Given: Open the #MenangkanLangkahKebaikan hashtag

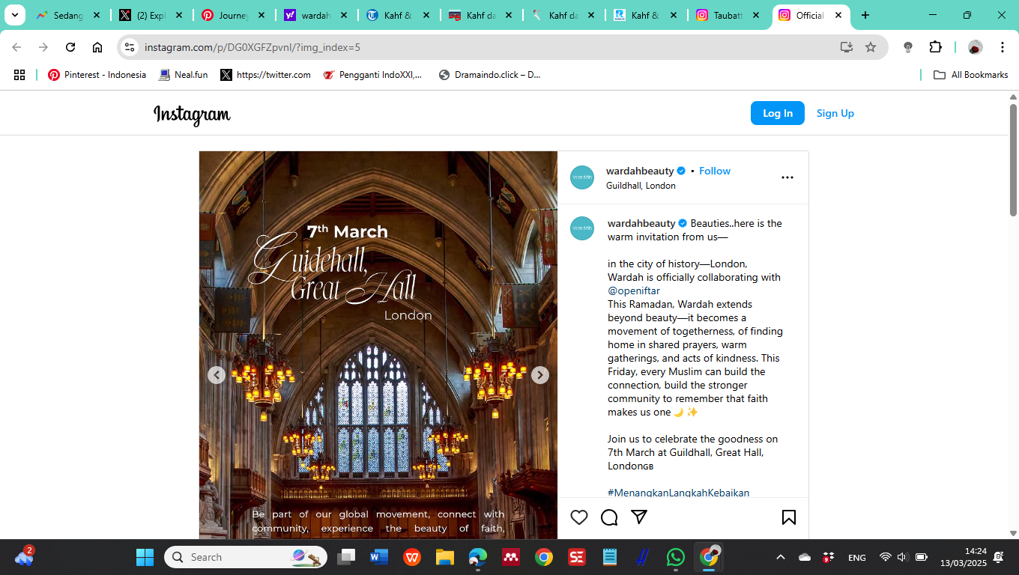Looking at the screenshot, I should [679, 493].
